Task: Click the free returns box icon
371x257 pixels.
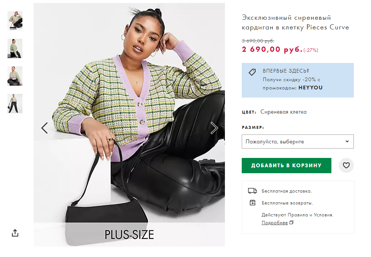Action: pyautogui.click(x=253, y=203)
